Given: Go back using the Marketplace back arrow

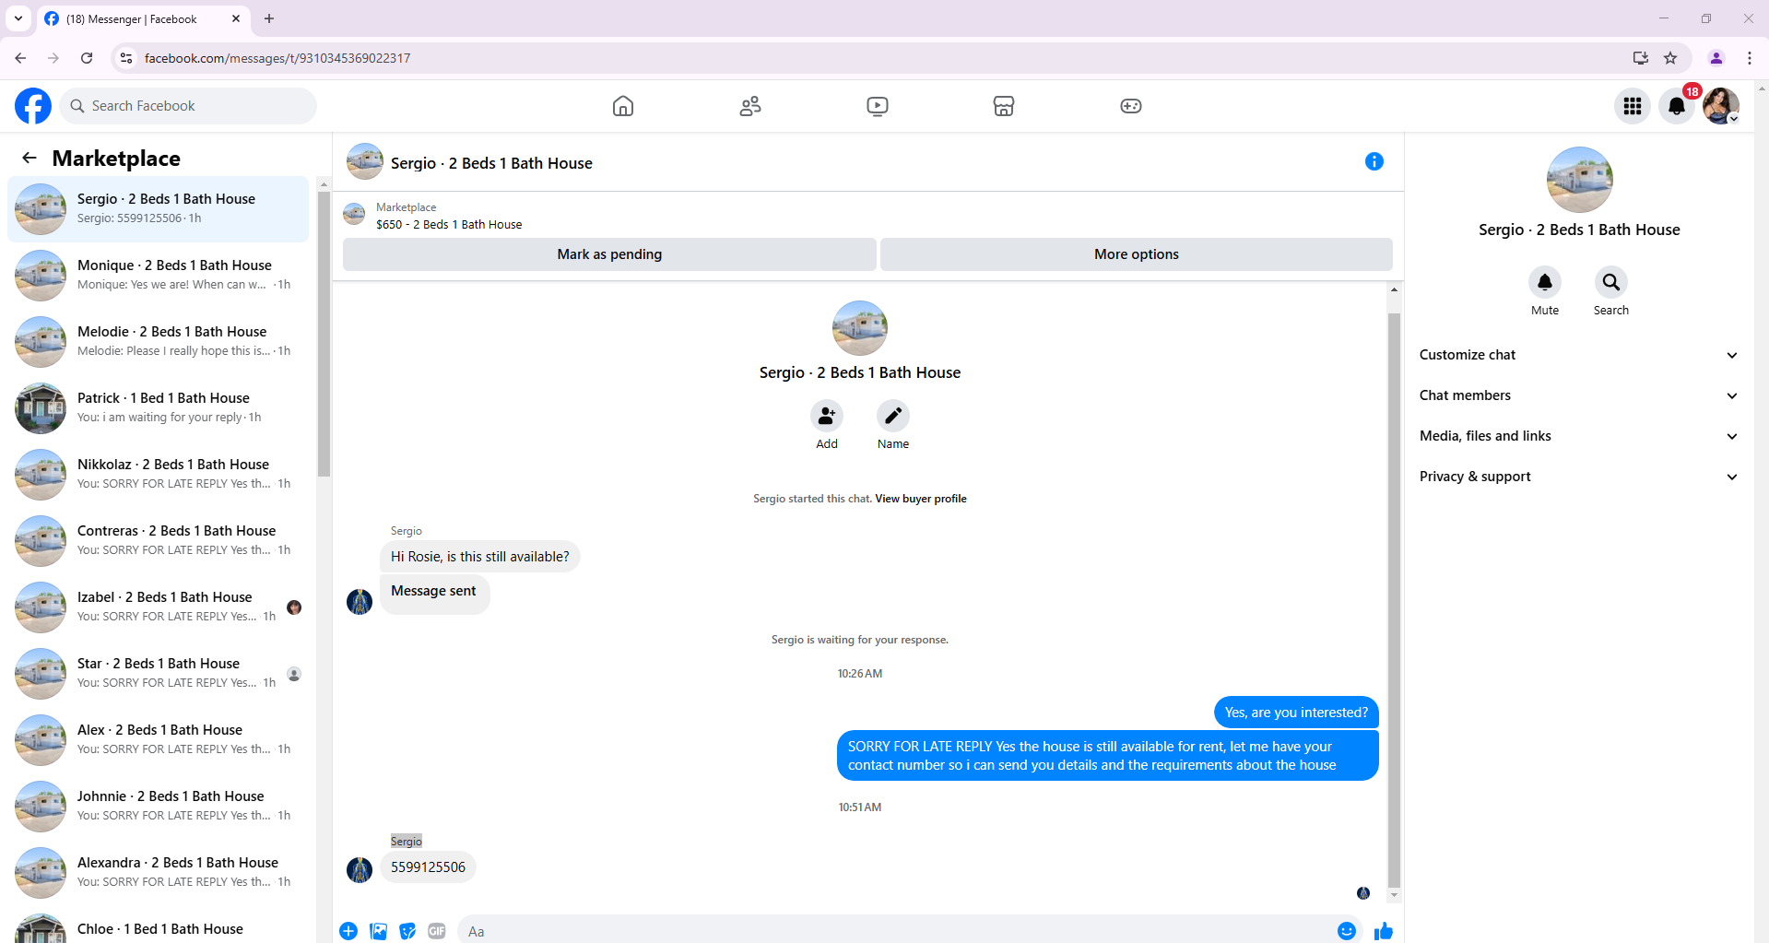Looking at the screenshot, I should pos(29,158).
